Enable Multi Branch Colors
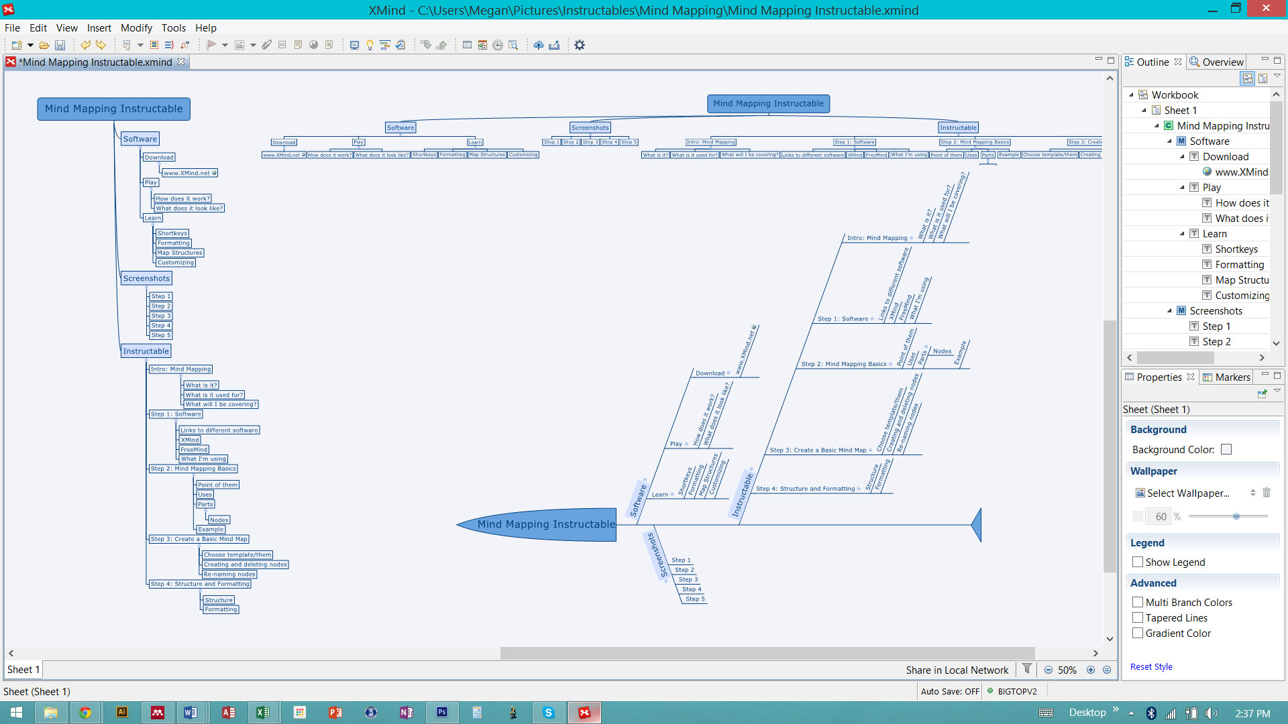 [x=1138, y=602]
